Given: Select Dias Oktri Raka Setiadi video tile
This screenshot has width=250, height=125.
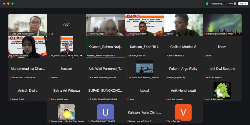Looking at the screenshot, I should pyautogui.click(x=28, y=25).
